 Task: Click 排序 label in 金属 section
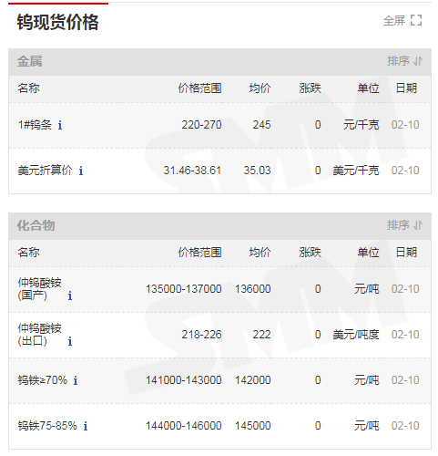click(x=398, y=61)
